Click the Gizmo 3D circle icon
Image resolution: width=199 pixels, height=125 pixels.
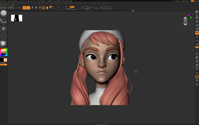tap(44, 8)
